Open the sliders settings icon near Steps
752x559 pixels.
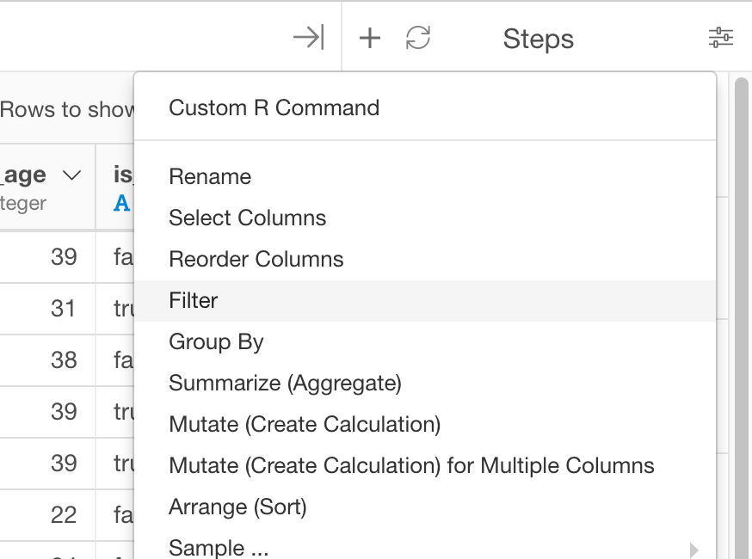[x=721, y=37]
